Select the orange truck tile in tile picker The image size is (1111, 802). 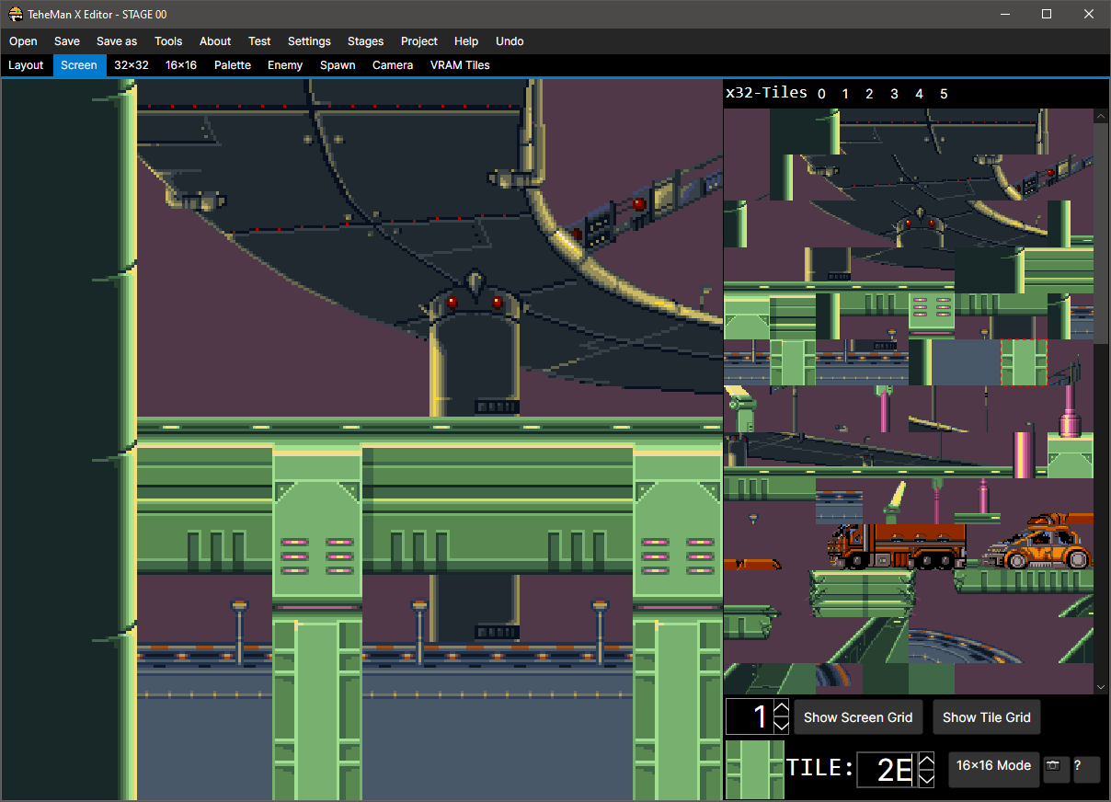[895, 544]
